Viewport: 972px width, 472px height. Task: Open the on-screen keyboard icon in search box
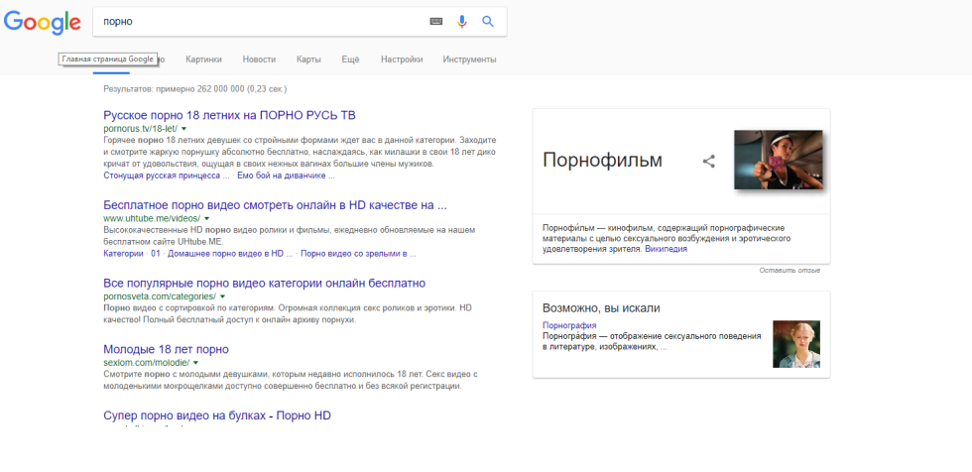435,21
